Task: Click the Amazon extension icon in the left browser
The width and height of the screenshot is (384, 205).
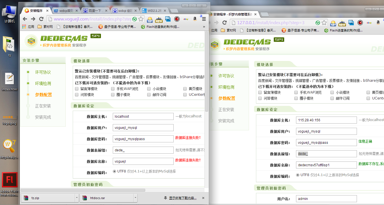Action: click(x=195, y=19)
